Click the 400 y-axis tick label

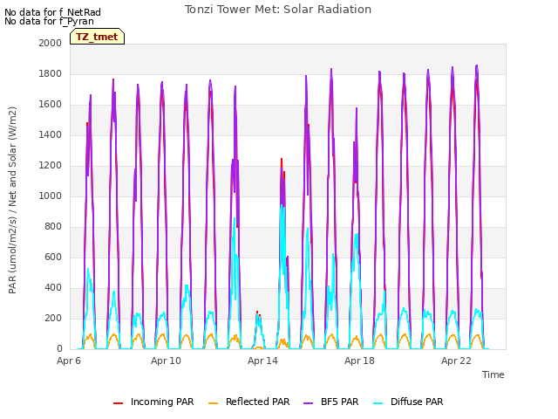pos(53,288)
